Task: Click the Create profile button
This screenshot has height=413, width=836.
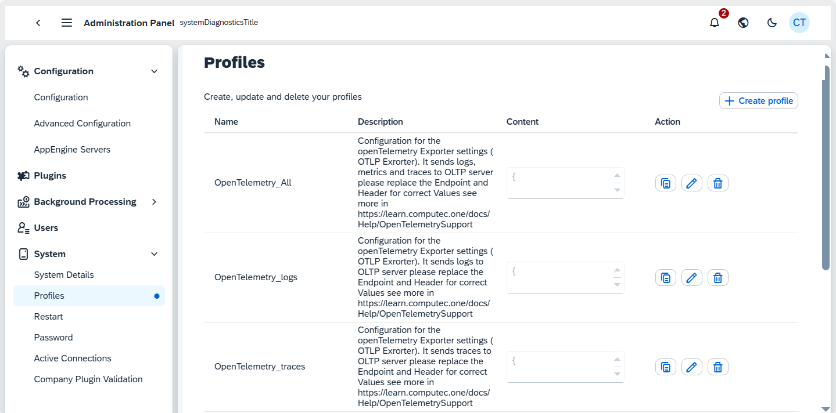Action: tap(758, 100)
